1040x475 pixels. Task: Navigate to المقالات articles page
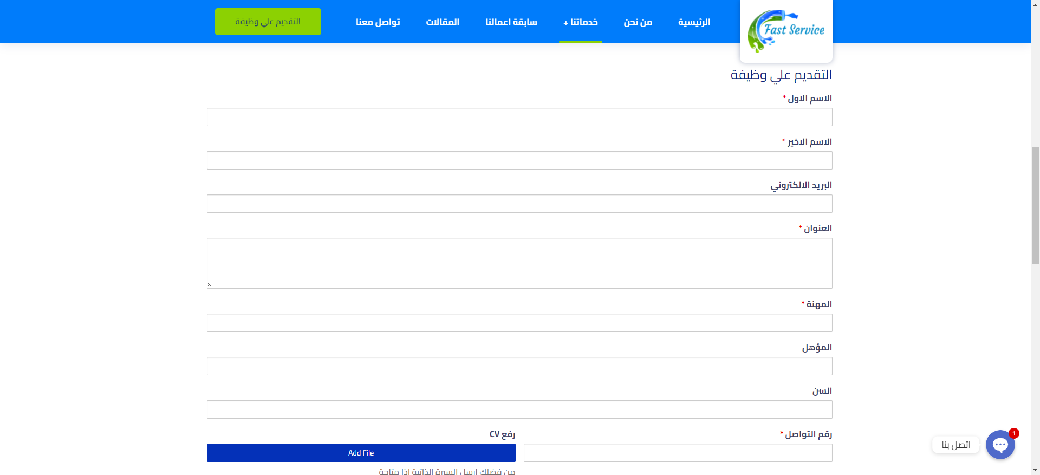(443, 22)
